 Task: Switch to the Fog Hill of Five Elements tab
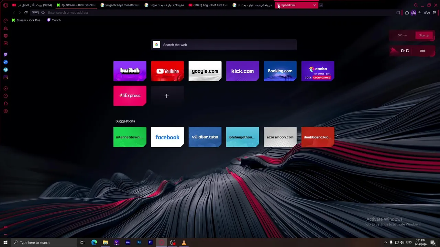(x=208, y=5)
